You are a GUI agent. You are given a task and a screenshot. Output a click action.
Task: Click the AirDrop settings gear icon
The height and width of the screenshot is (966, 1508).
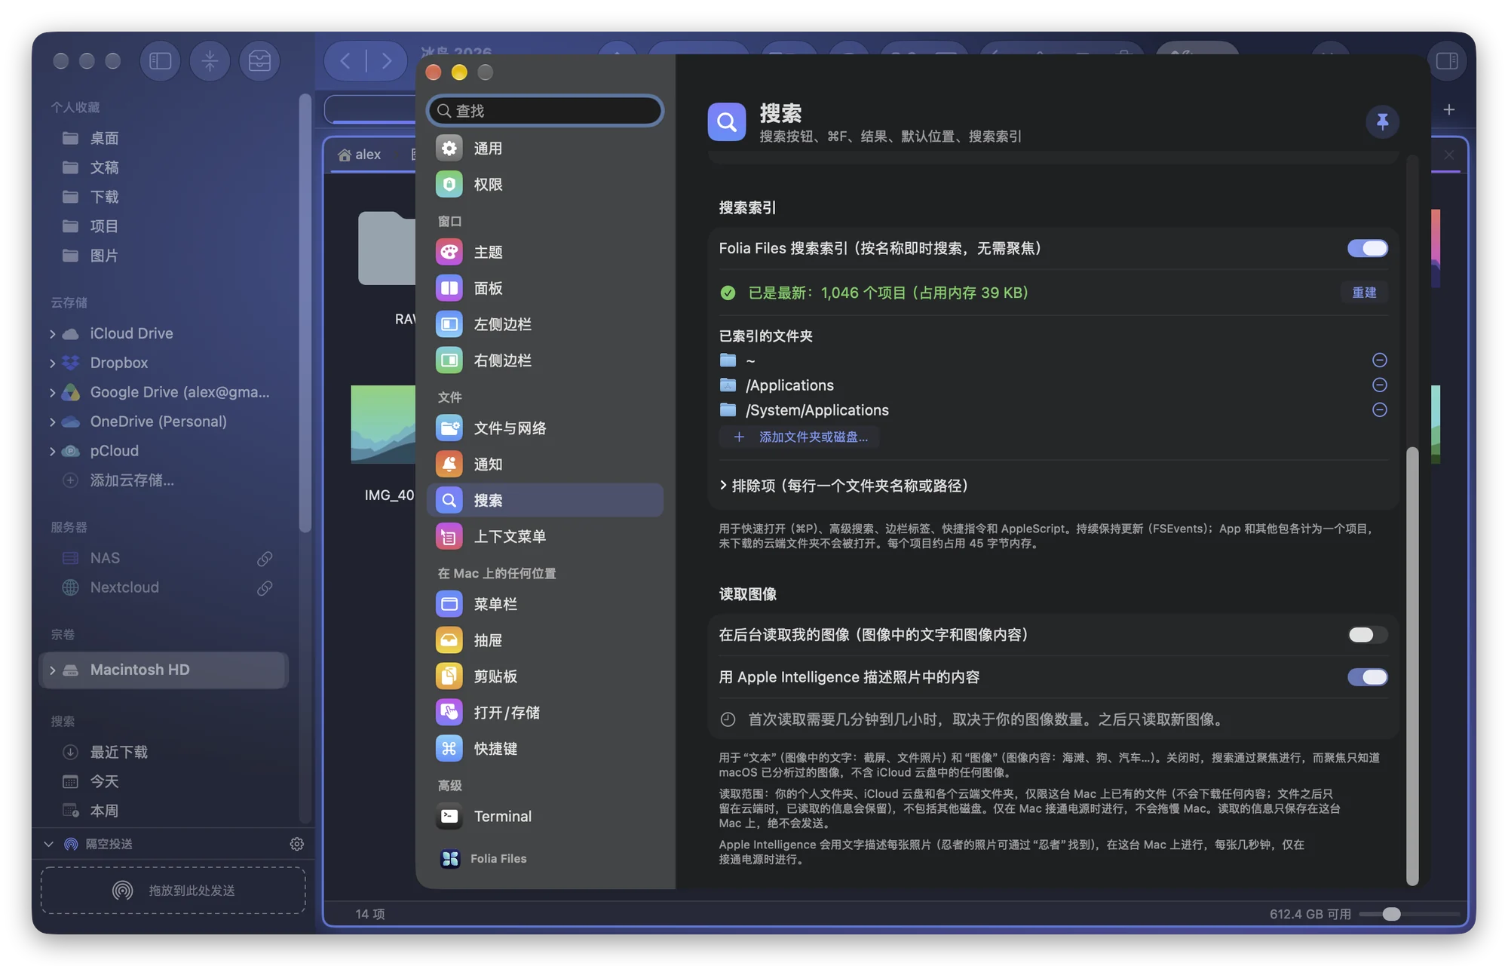click(x=297, y=844)
